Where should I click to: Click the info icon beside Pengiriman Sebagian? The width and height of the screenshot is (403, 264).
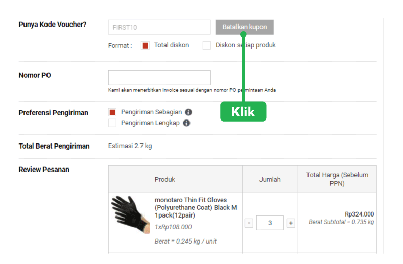point(188,112)
